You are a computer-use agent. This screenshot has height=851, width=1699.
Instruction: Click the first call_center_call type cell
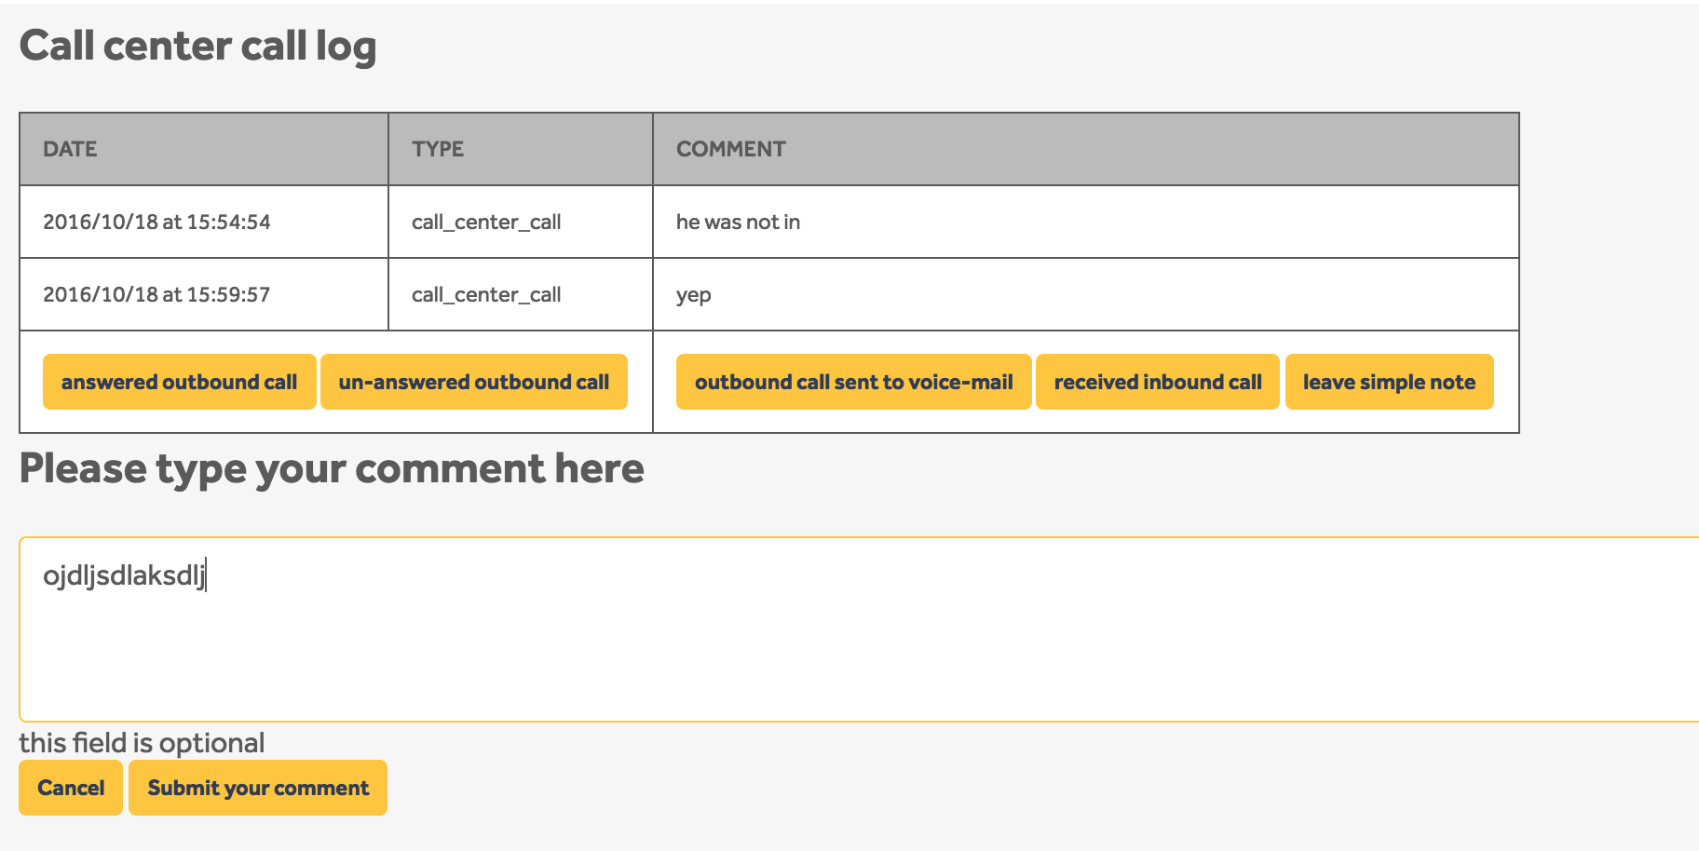[486, 222]
